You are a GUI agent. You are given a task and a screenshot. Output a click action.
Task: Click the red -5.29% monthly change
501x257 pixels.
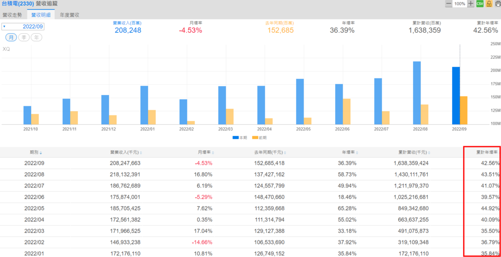tap(204, 197)
